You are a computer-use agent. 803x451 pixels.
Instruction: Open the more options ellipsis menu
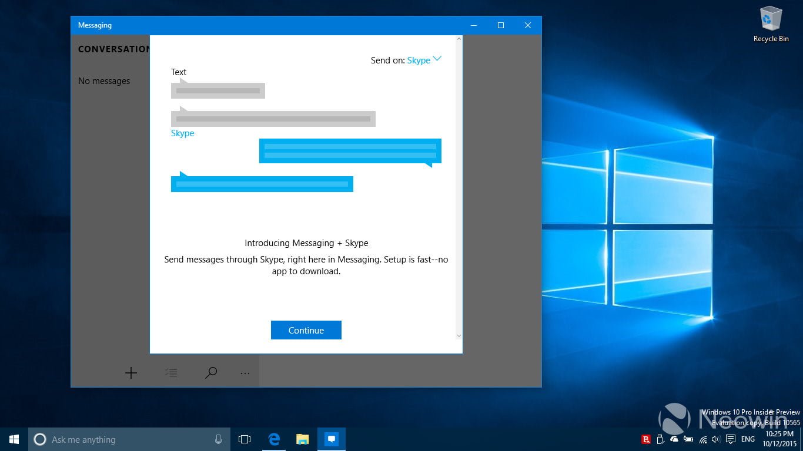(x=245, y=373)
